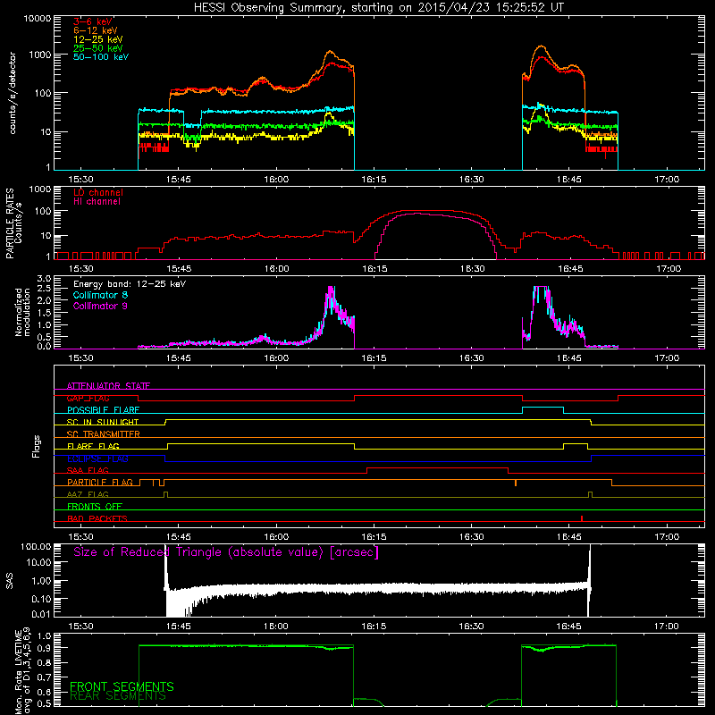
Task: Click the 10000 tick on counts panel
Action: click(38, 19)
